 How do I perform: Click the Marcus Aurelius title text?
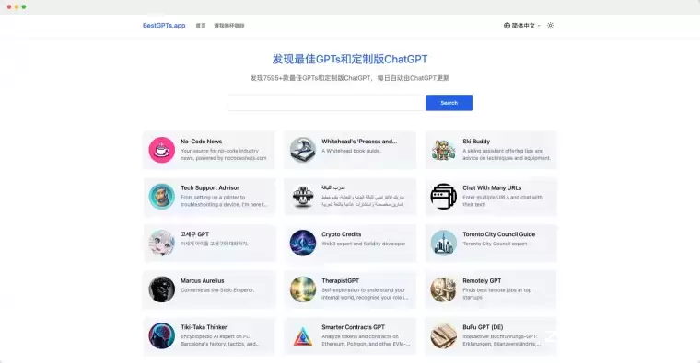203,280
